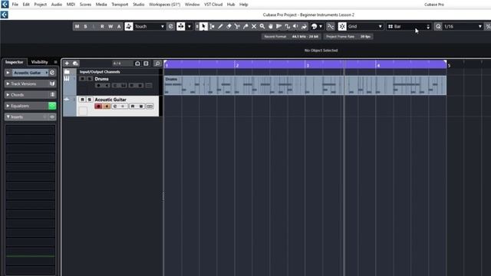491x276 pixels.
Task: Select the Erase tool
Action: pyautogui.click(x=229, y=27)
